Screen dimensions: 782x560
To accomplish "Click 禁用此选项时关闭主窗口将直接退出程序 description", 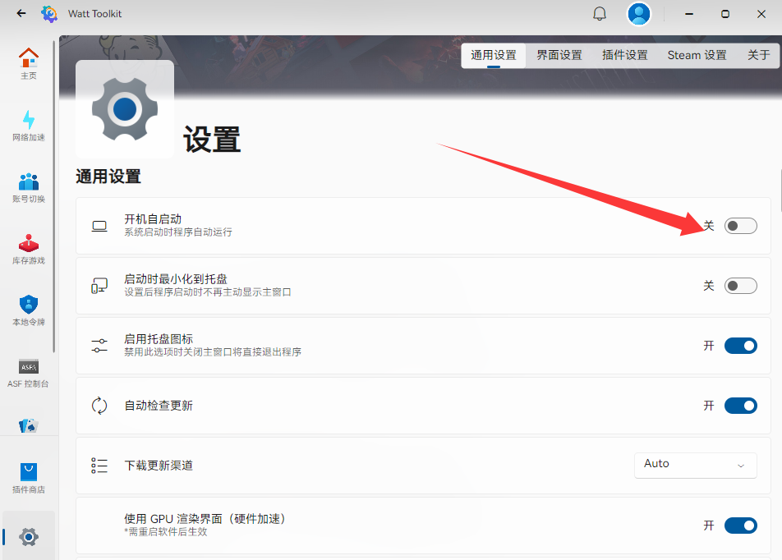I will (x=213, y=352).
